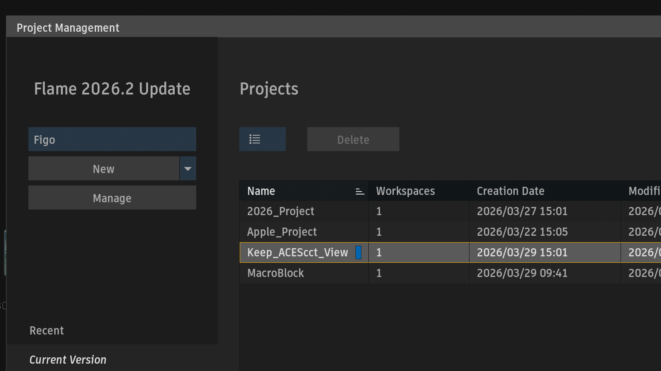This screenshot has height=371, width=661.
Task: Click the Workspaces cell for 2026_Project
Action: pos(379,211)
